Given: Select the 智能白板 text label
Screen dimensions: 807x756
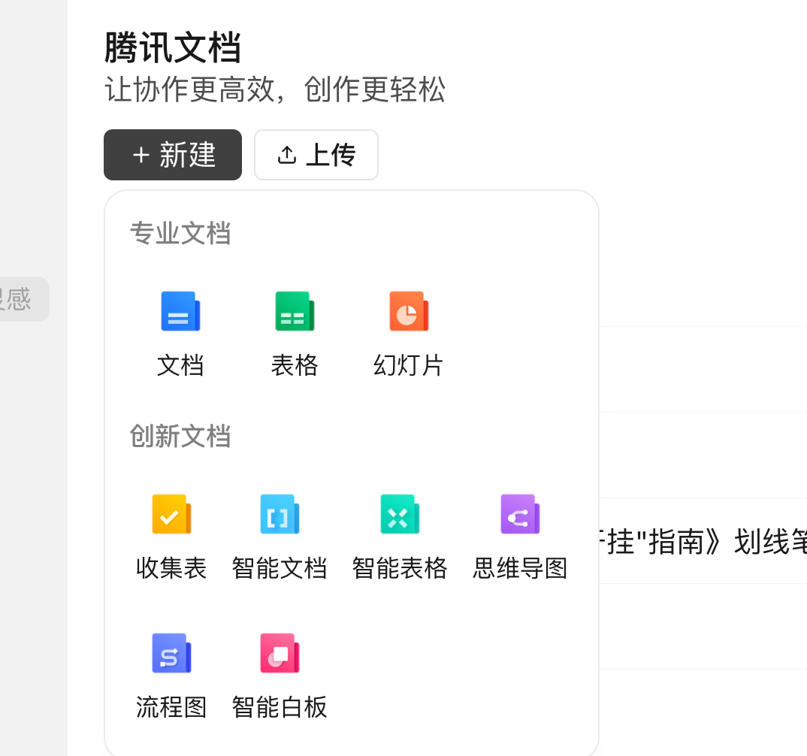Looking at the screenshot, I should (x=280, y=707).
